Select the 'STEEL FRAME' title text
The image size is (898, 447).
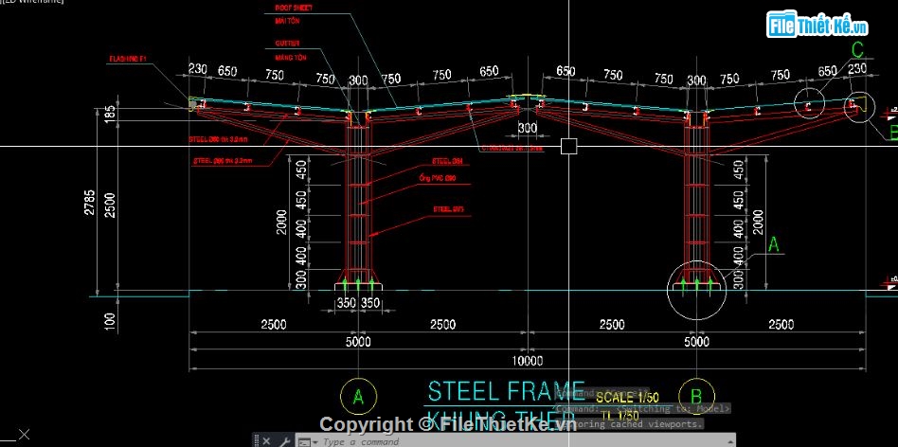click(506, 391)
